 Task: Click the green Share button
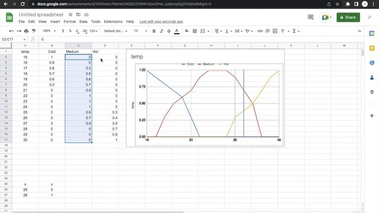click(348, 17)
